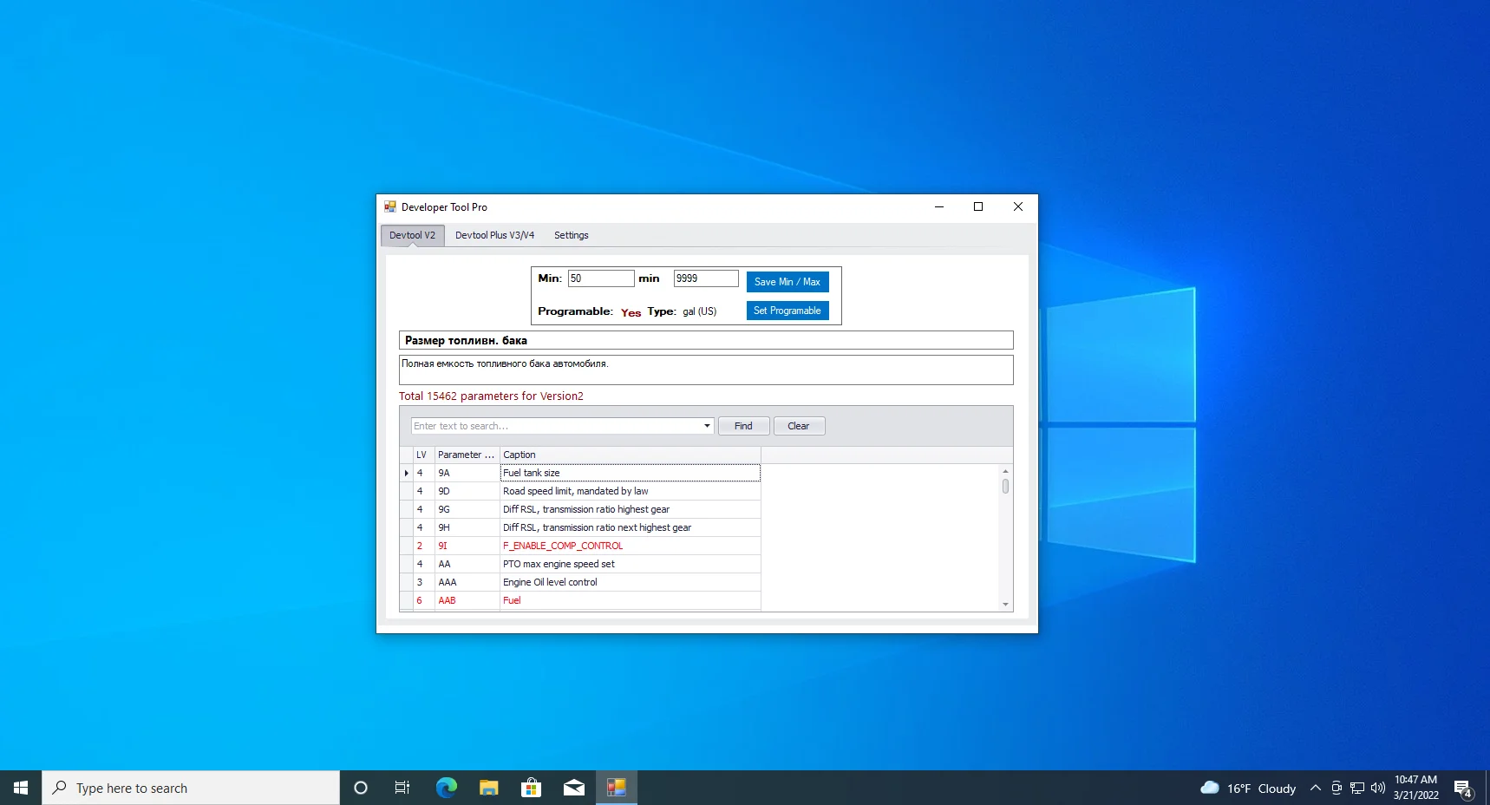Click the Russian description text box
1490x805 pixels.
pyautogui.click(x=706, y=370)
